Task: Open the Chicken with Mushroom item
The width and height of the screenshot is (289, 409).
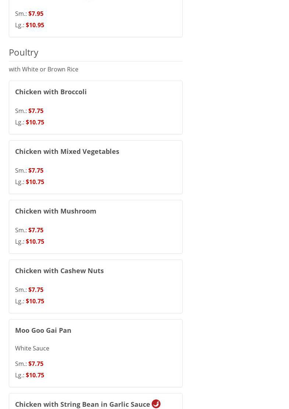Action: click(x=56, y=211)
